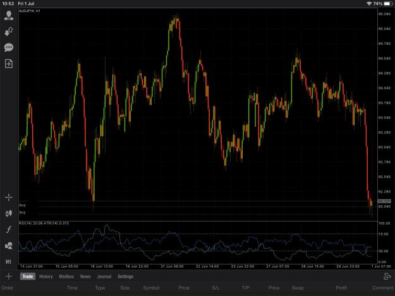This screenshot has width=395, height=296.
Task: Sort by the Comment column header
Action: tap(383, 288)
